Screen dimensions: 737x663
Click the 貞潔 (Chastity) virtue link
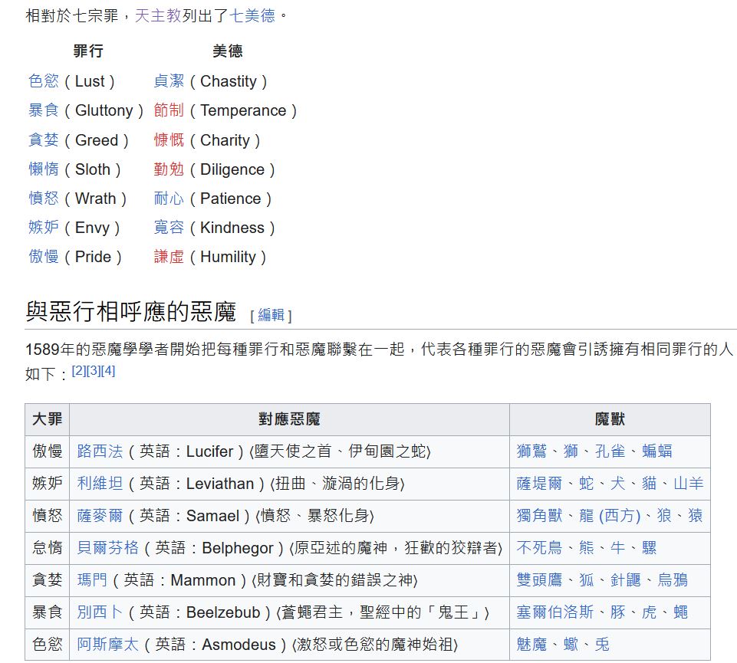(169, 81)
